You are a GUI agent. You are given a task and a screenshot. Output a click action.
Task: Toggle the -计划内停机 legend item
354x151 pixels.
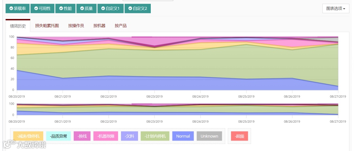[155, 136]
